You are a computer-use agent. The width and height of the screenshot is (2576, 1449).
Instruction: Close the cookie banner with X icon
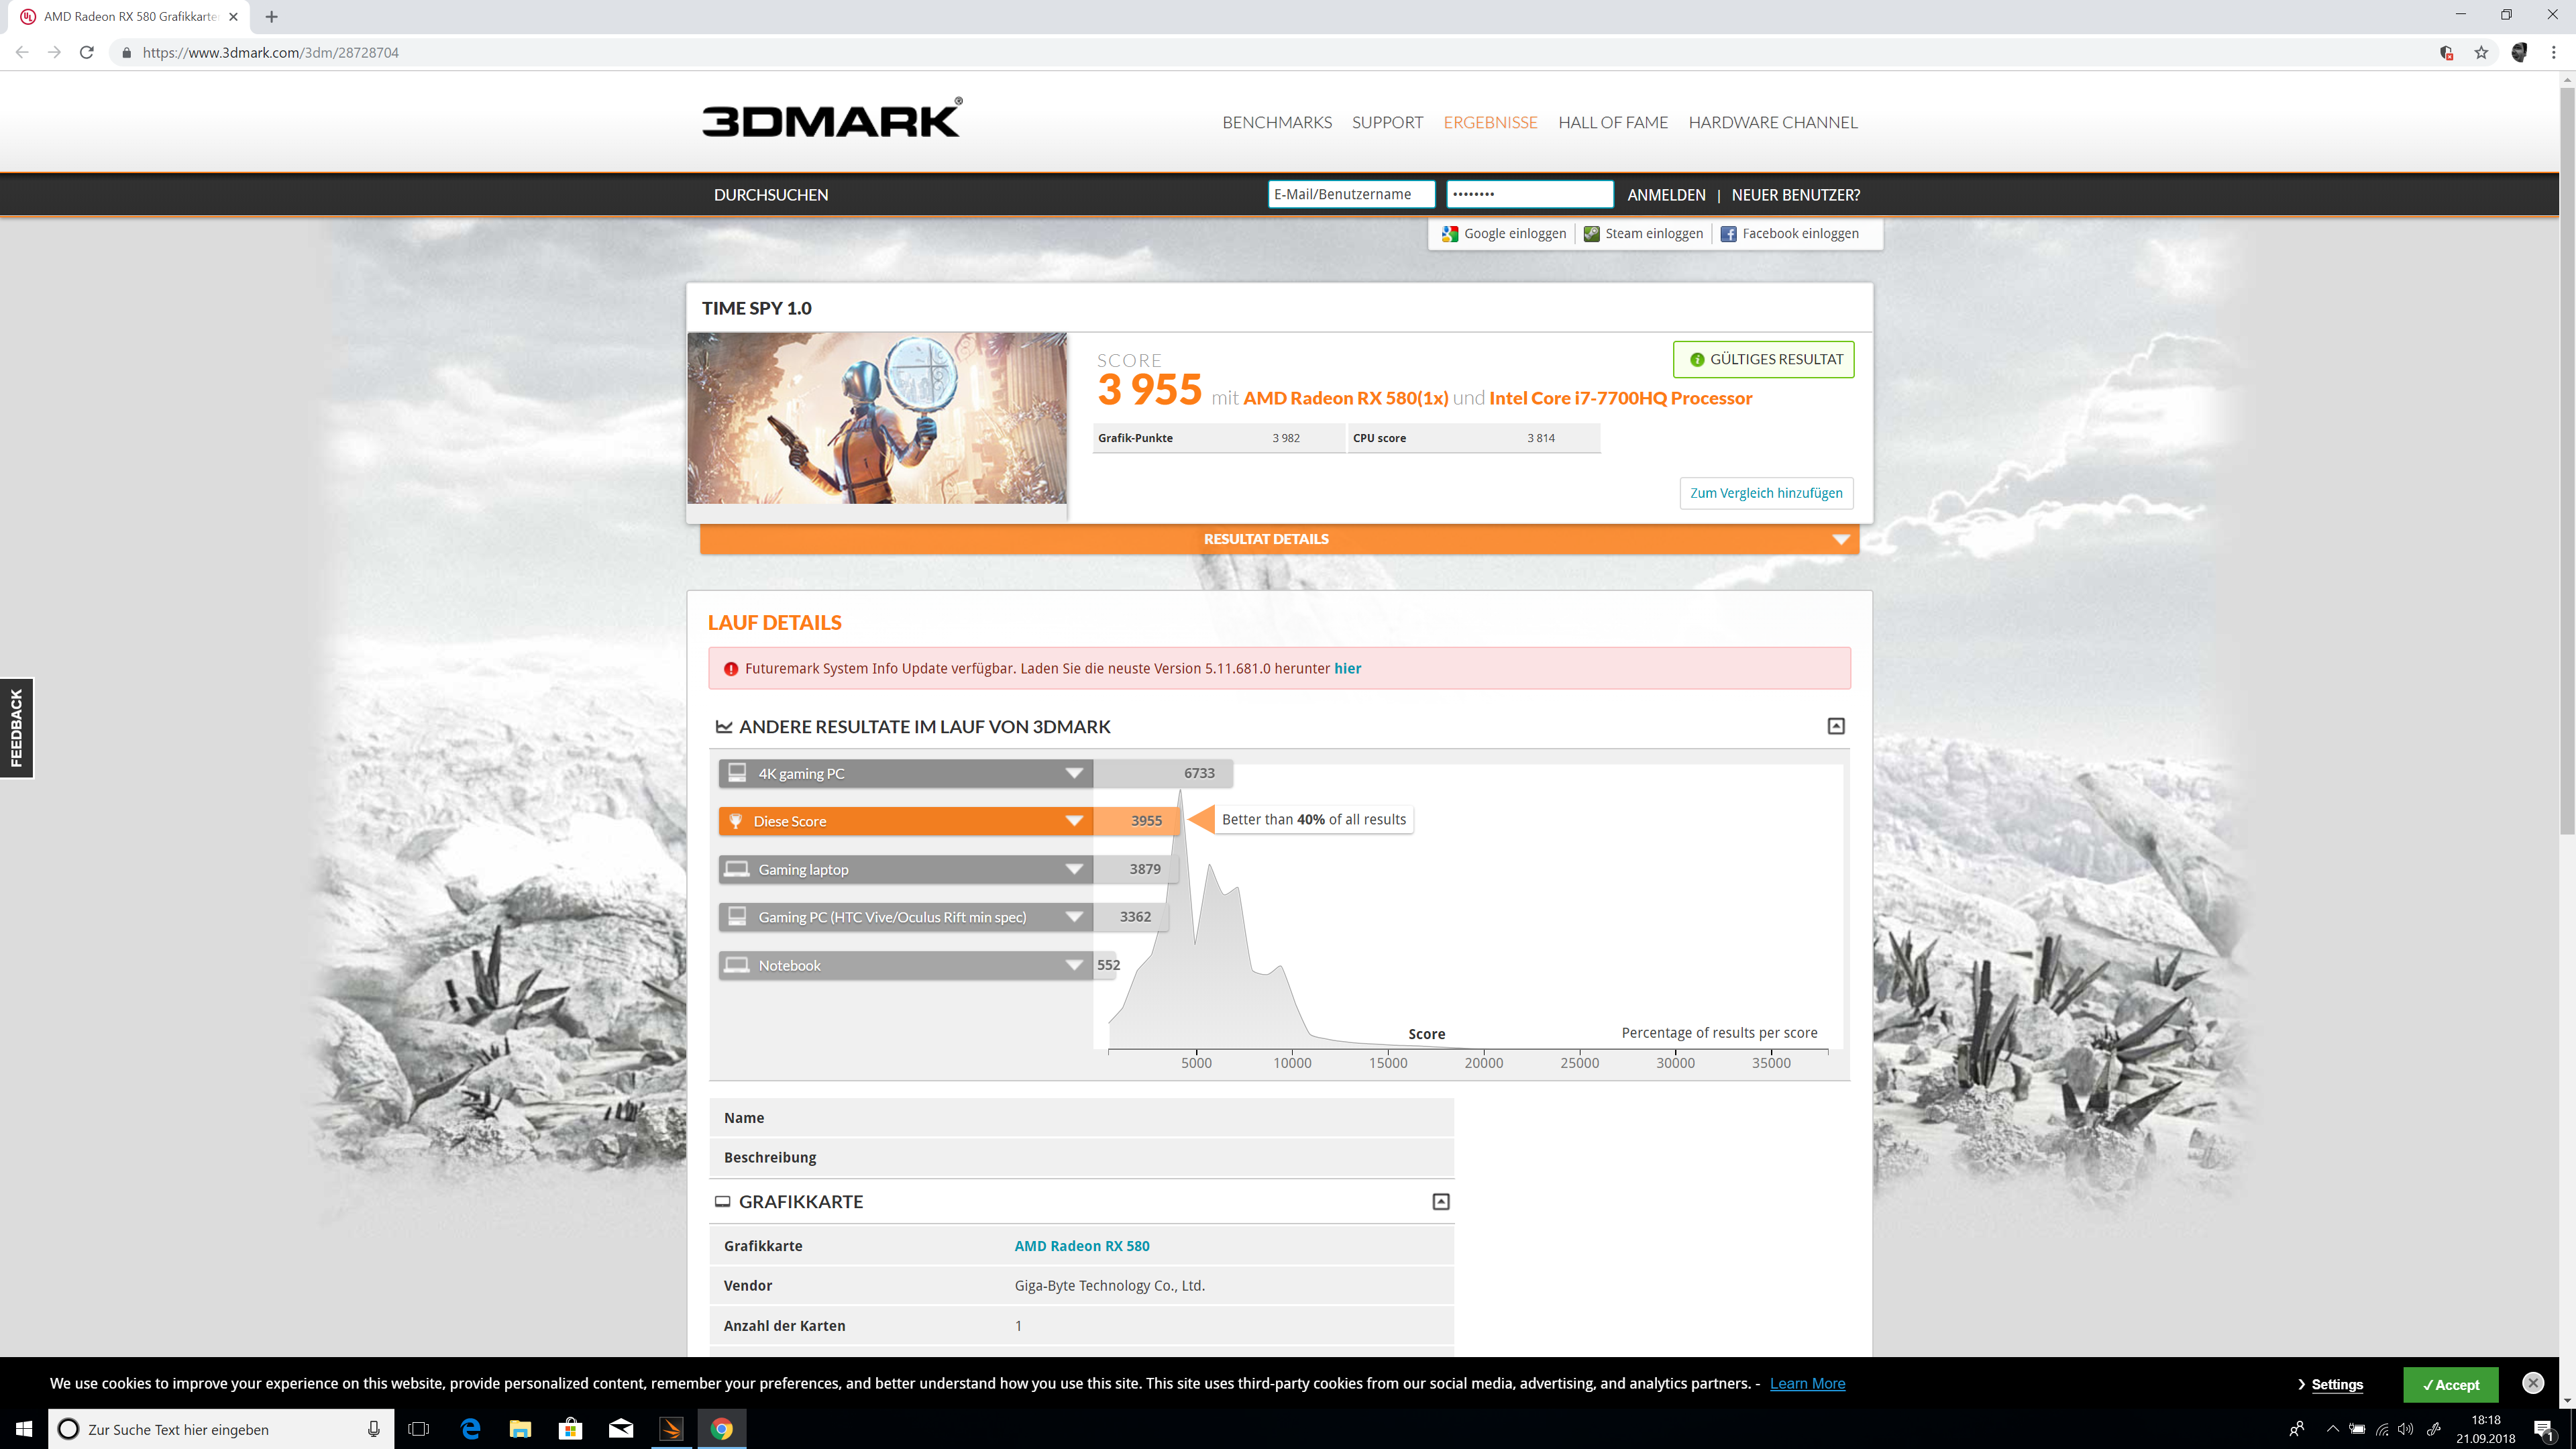2532,1383
